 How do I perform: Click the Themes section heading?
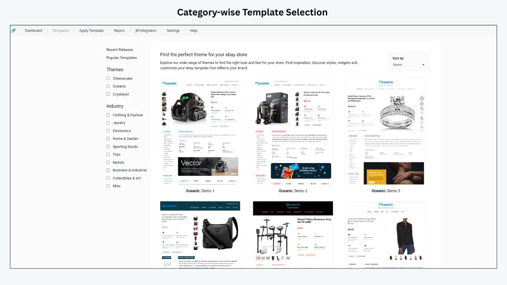coord(115,70)
